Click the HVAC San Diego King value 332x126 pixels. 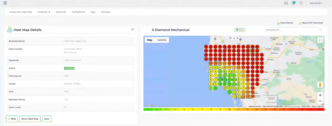[75, 41]
